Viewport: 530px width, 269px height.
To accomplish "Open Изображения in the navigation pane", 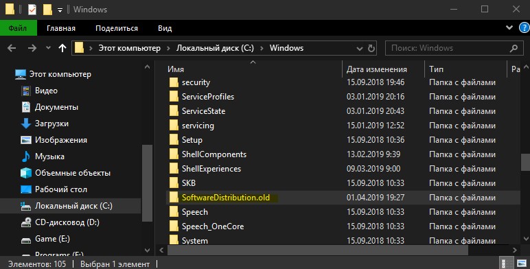I will click(x=61, y=140).
